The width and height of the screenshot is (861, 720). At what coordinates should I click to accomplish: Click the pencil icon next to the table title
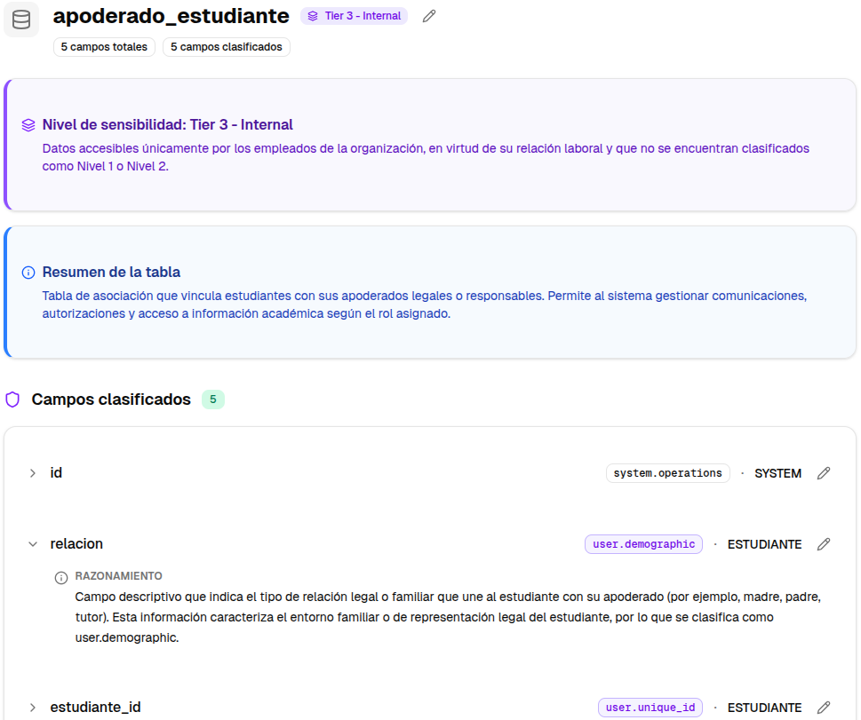click(x=429, y=15)
